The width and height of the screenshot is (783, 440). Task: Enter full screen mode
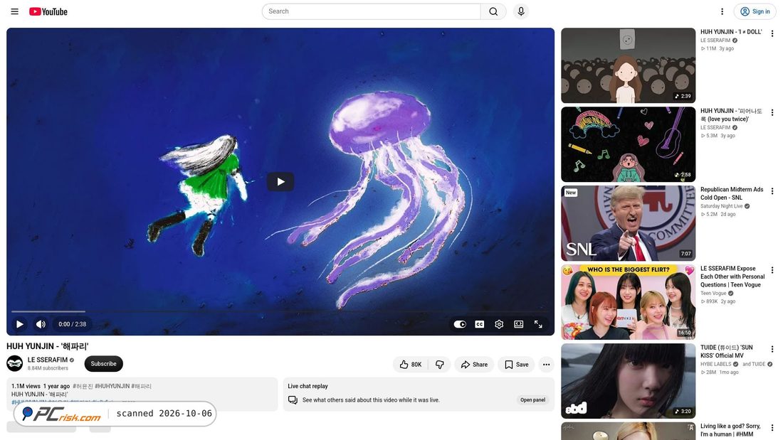coord(538,324)
